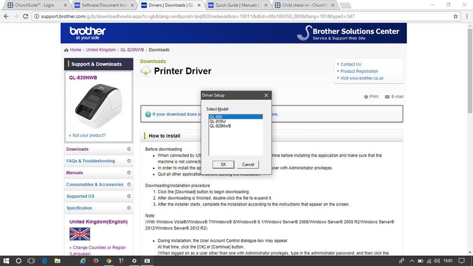Select QL-820NWB in the model list
The image size is (473, 266).
pos(236,126)
